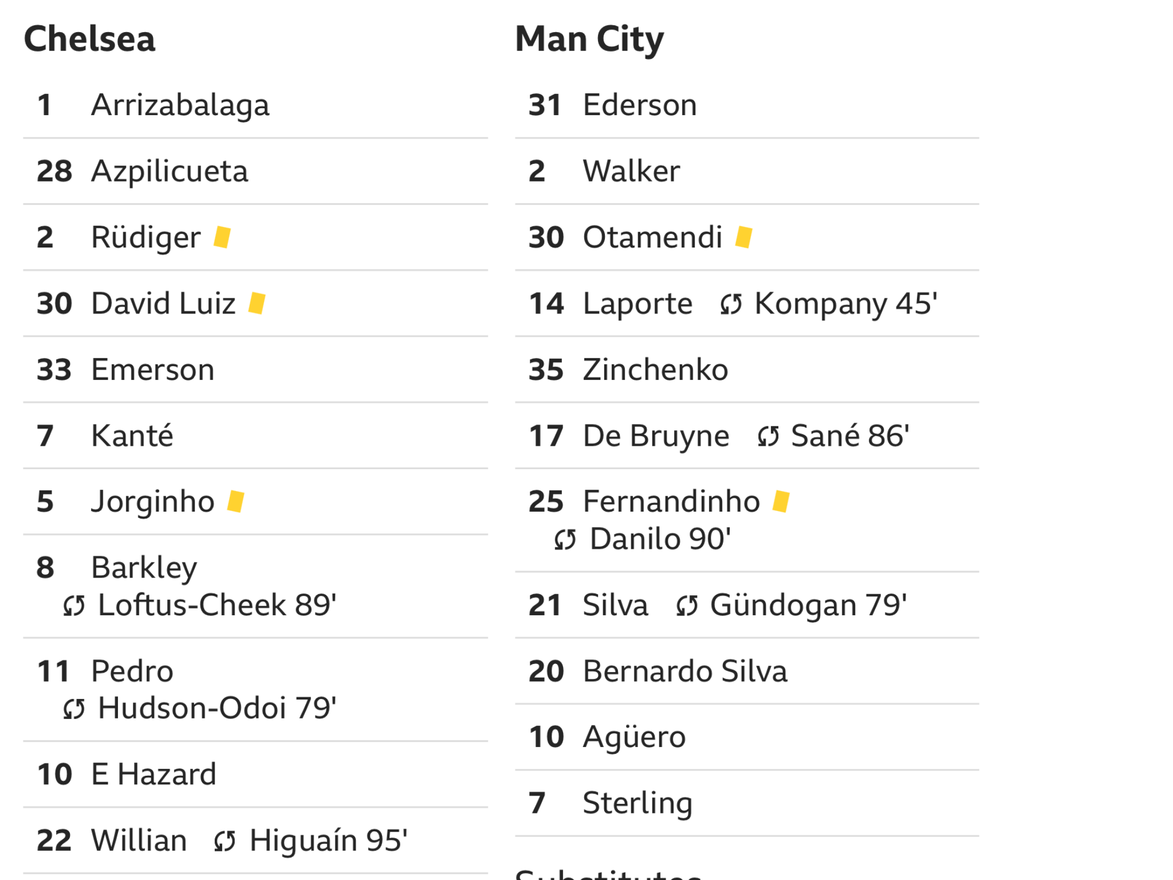Click Jorginho's yellow card icon

pyautogui.click(x=235, y=501)
